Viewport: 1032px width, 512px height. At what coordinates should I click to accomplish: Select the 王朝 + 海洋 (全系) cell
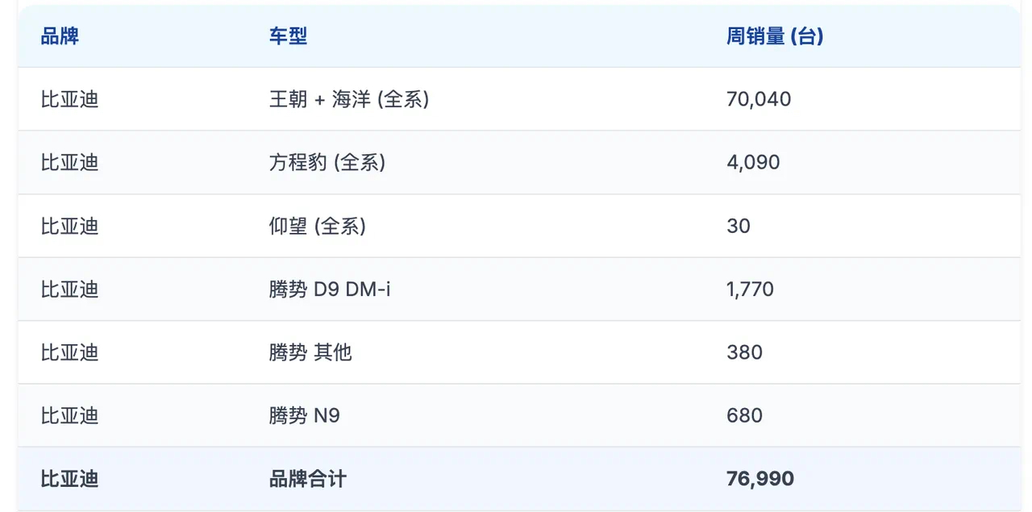349,99
